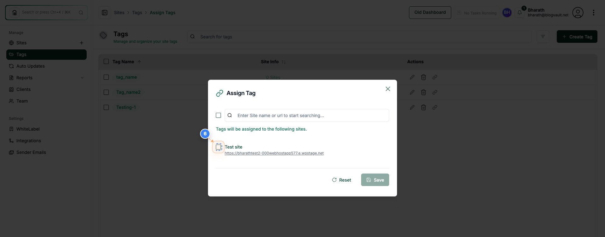Check the tag_name row checkbox
The image size is (605, 237).
(106, 77)
